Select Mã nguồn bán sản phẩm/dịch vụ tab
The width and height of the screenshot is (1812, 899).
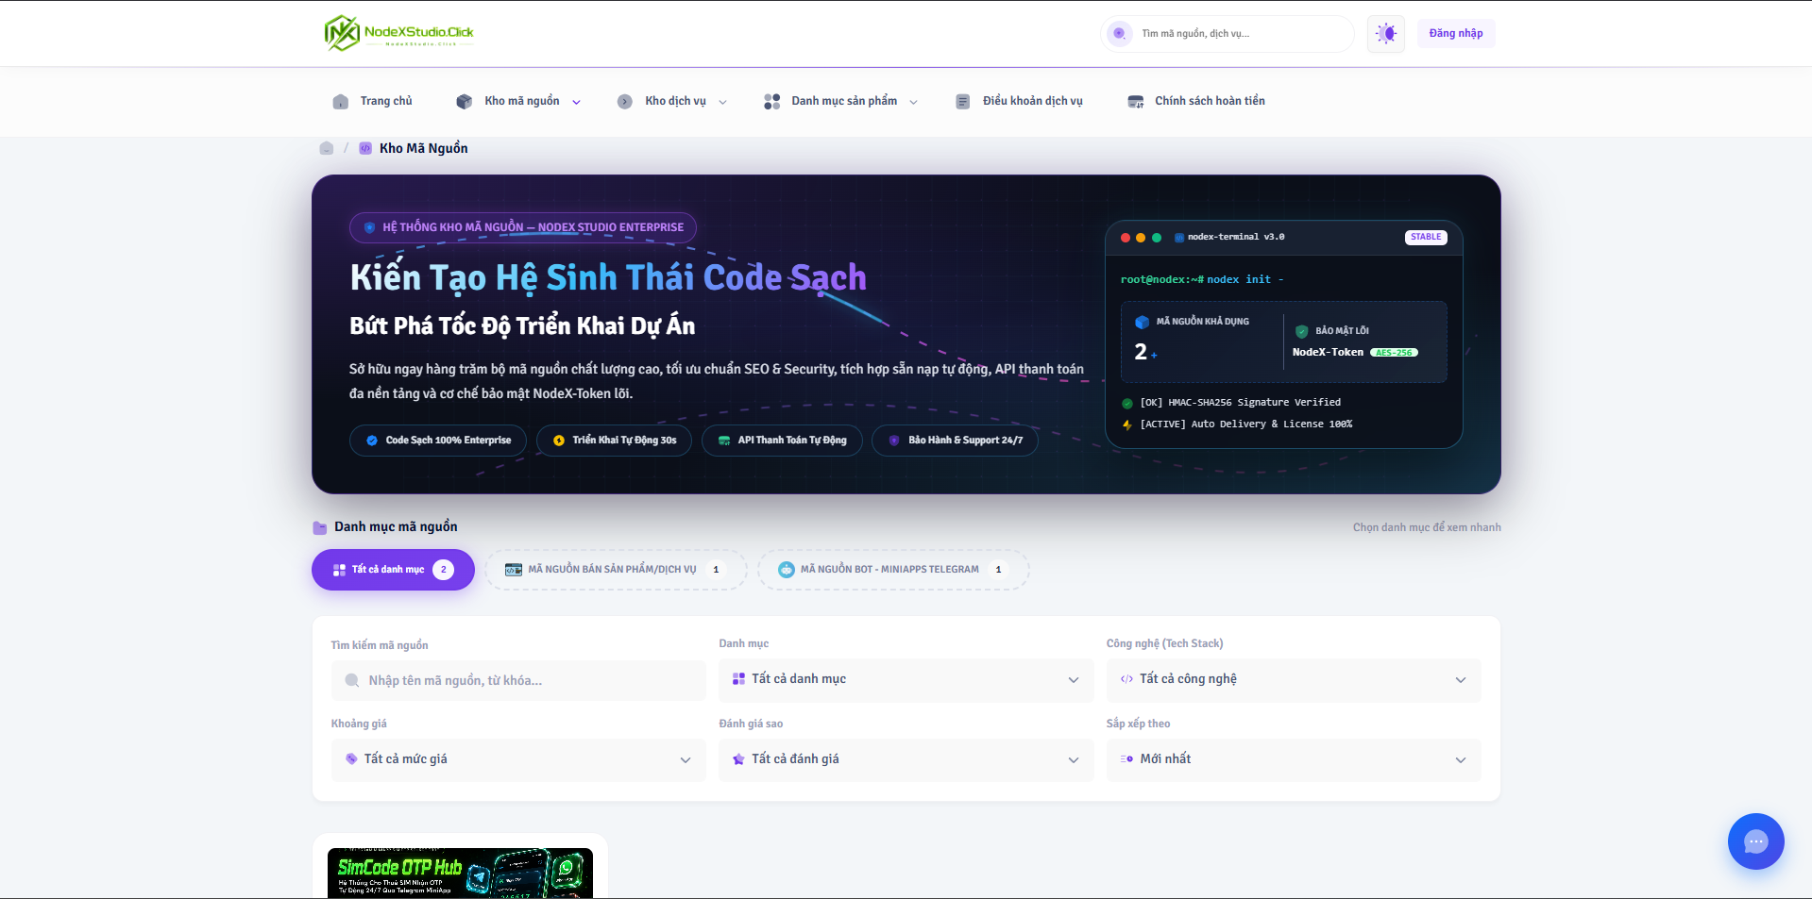point(616,570)
